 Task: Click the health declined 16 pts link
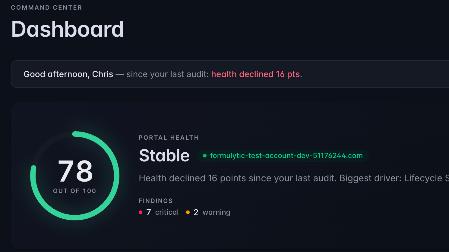(255, 74)
